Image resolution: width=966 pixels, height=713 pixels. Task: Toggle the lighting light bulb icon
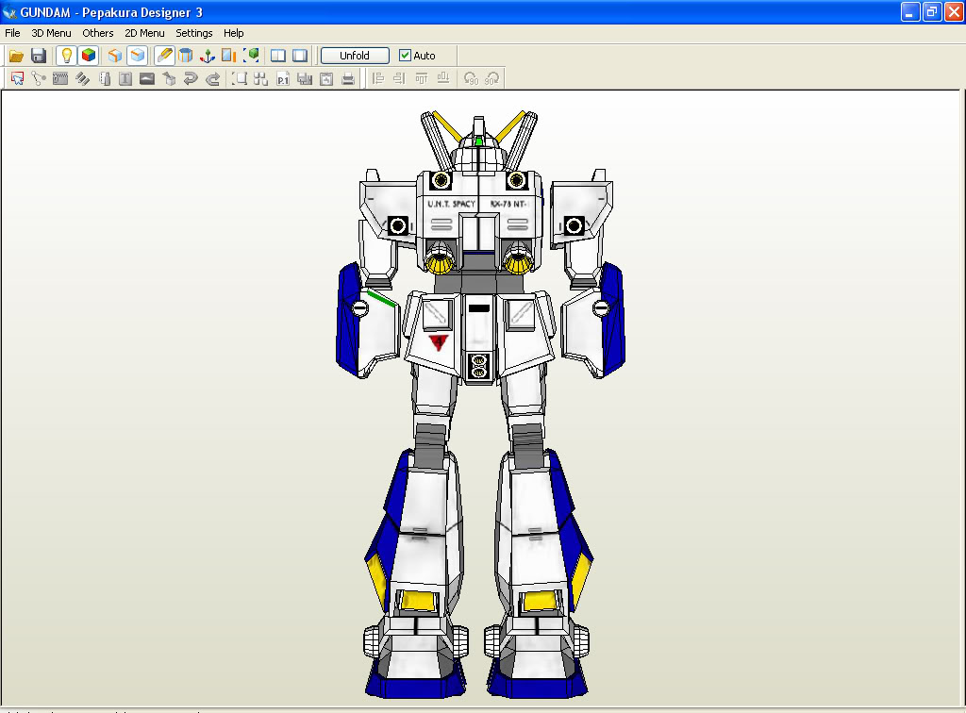[67, 56]
